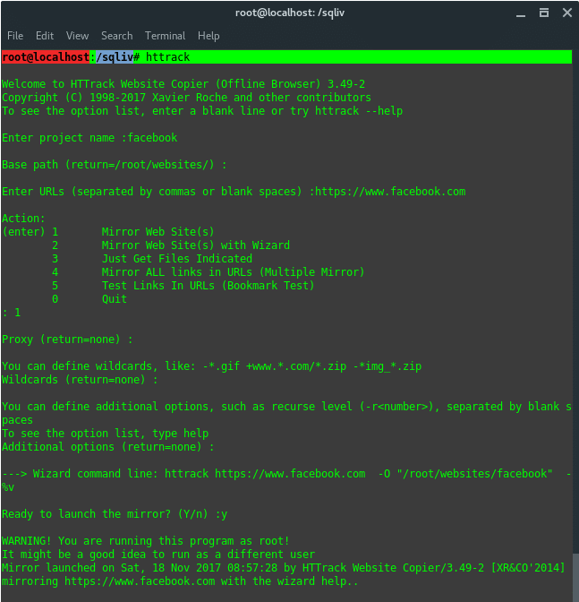Click the 'Wizard command line' output text
This screenshot has width=579, height=602.
[116, 474]
